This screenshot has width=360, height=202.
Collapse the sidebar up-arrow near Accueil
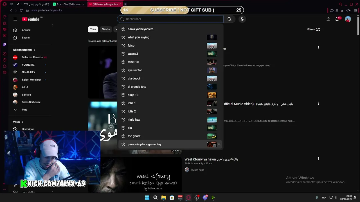52,25
